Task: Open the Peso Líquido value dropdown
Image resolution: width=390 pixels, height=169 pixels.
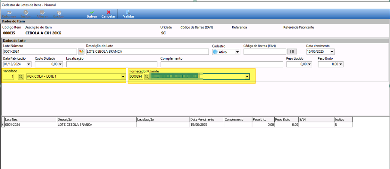Action: (309, 65)
